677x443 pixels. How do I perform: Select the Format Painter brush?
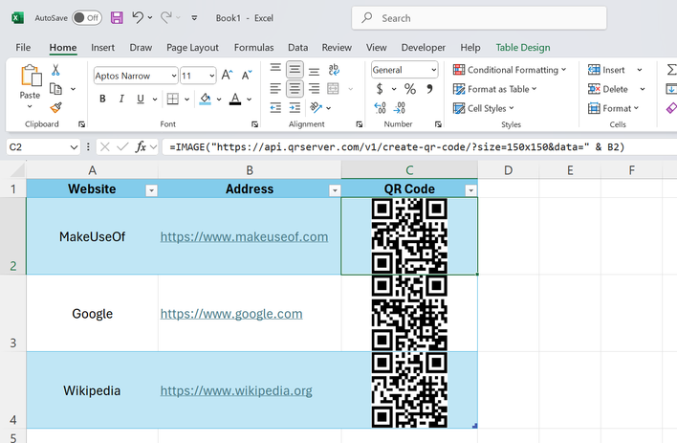[x=55, y=107]
